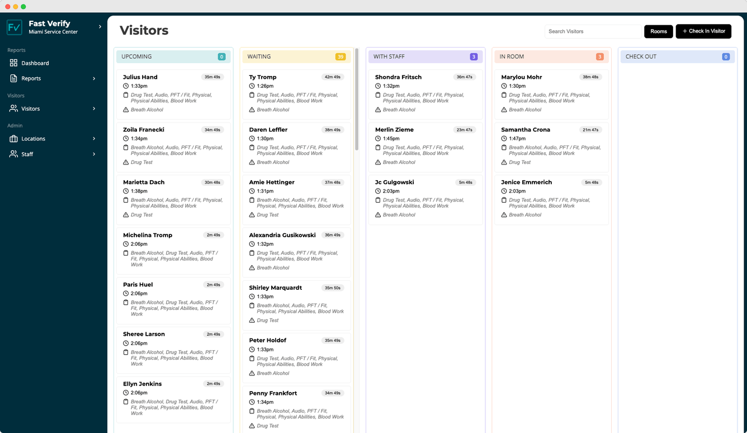Click the Search Visitors input field
This screenshot has width=747, height=433.
coord(593,31)
